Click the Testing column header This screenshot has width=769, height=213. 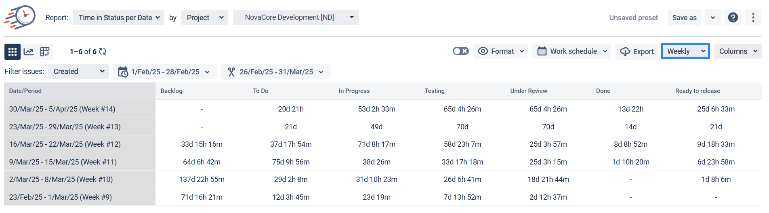(435, 91)
